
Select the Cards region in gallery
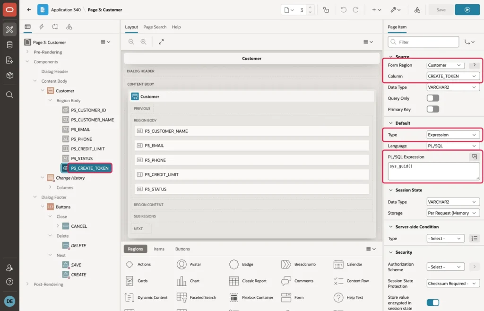tap(137, 281)
